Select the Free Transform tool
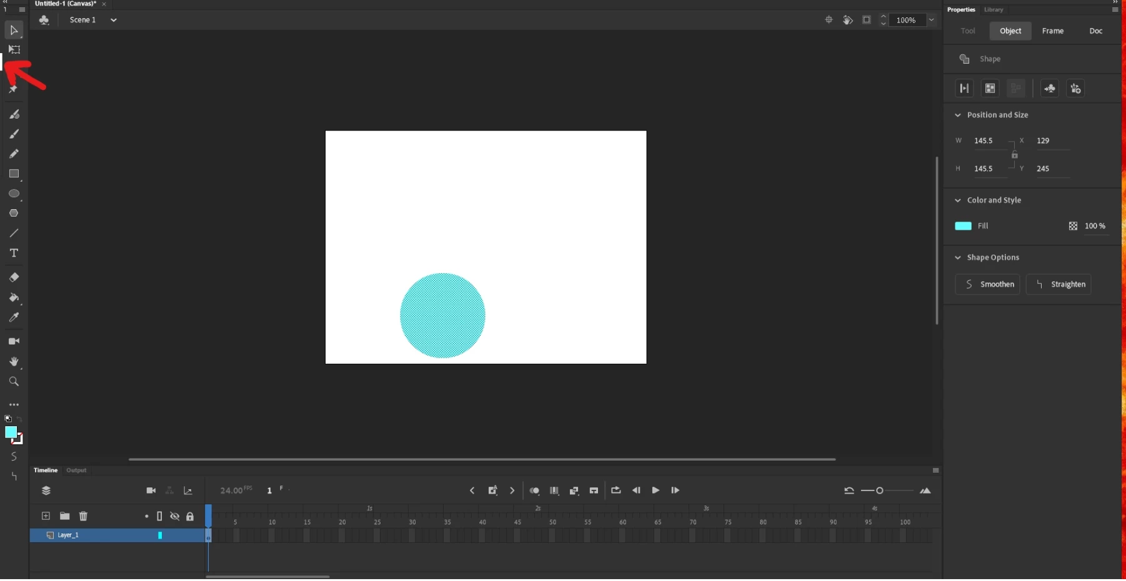 [14, 50]
